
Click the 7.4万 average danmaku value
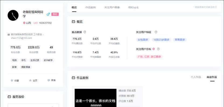[x=96, y=52]
